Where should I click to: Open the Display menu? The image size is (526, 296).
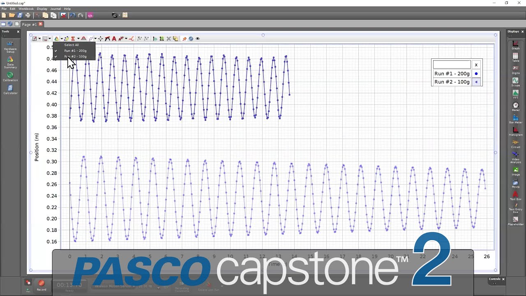pyautogui.click(x=42, y=9)
